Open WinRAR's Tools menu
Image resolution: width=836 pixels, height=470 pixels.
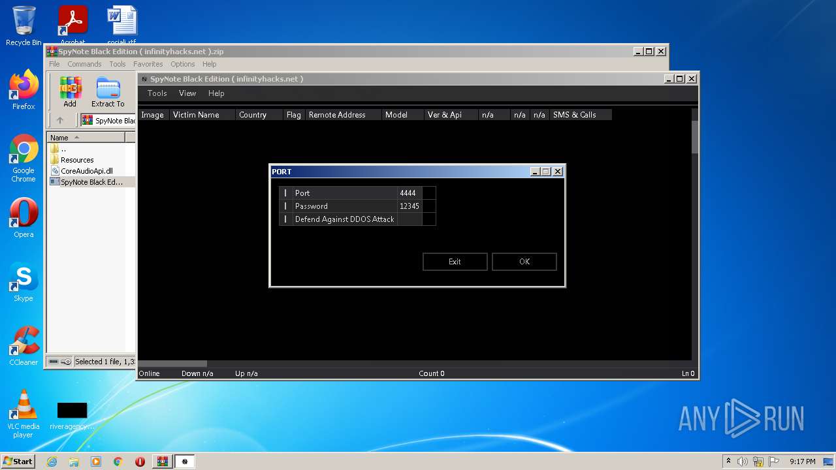[118, 64]
